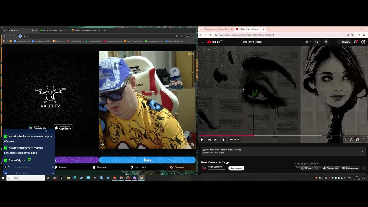Open the Windows Start menu

tap(3, 178)
